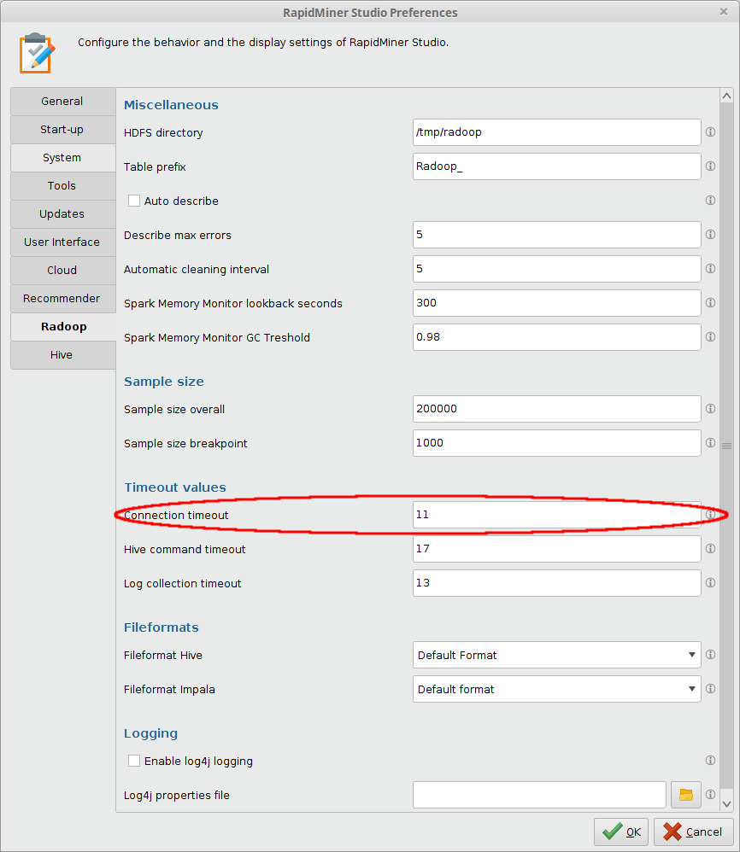This screenshot has height=852, width=740.
Task: Enable the Auto describe checkbox
Action: (x=134, y=201)
